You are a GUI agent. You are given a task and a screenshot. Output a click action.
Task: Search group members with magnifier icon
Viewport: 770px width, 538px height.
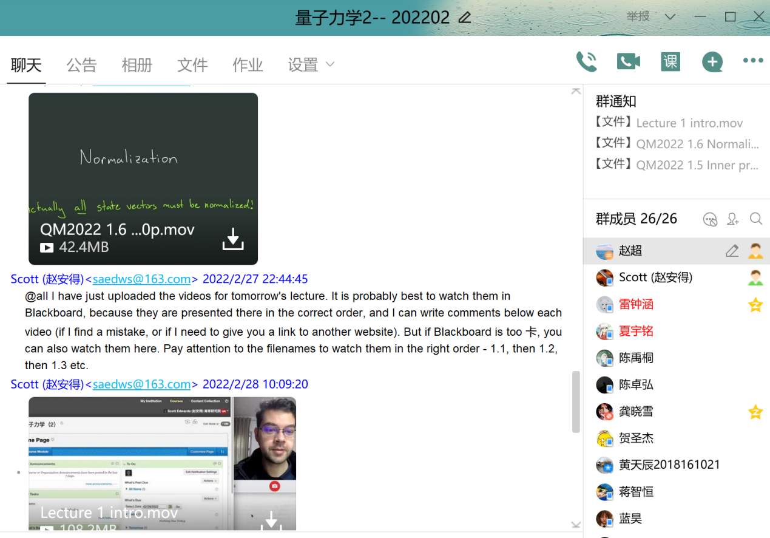click(x=755, y=219)
